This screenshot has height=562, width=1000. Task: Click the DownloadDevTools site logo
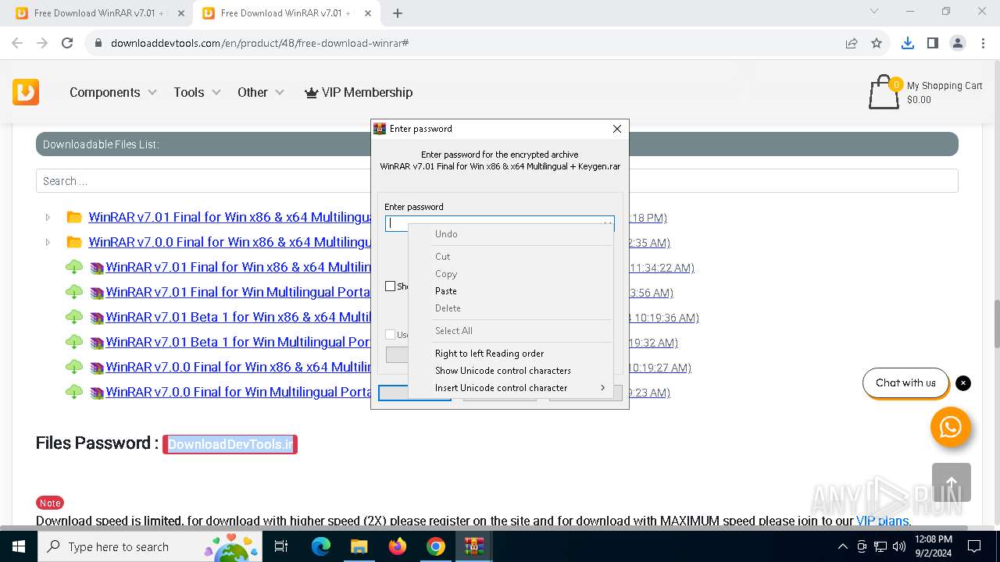26,92
